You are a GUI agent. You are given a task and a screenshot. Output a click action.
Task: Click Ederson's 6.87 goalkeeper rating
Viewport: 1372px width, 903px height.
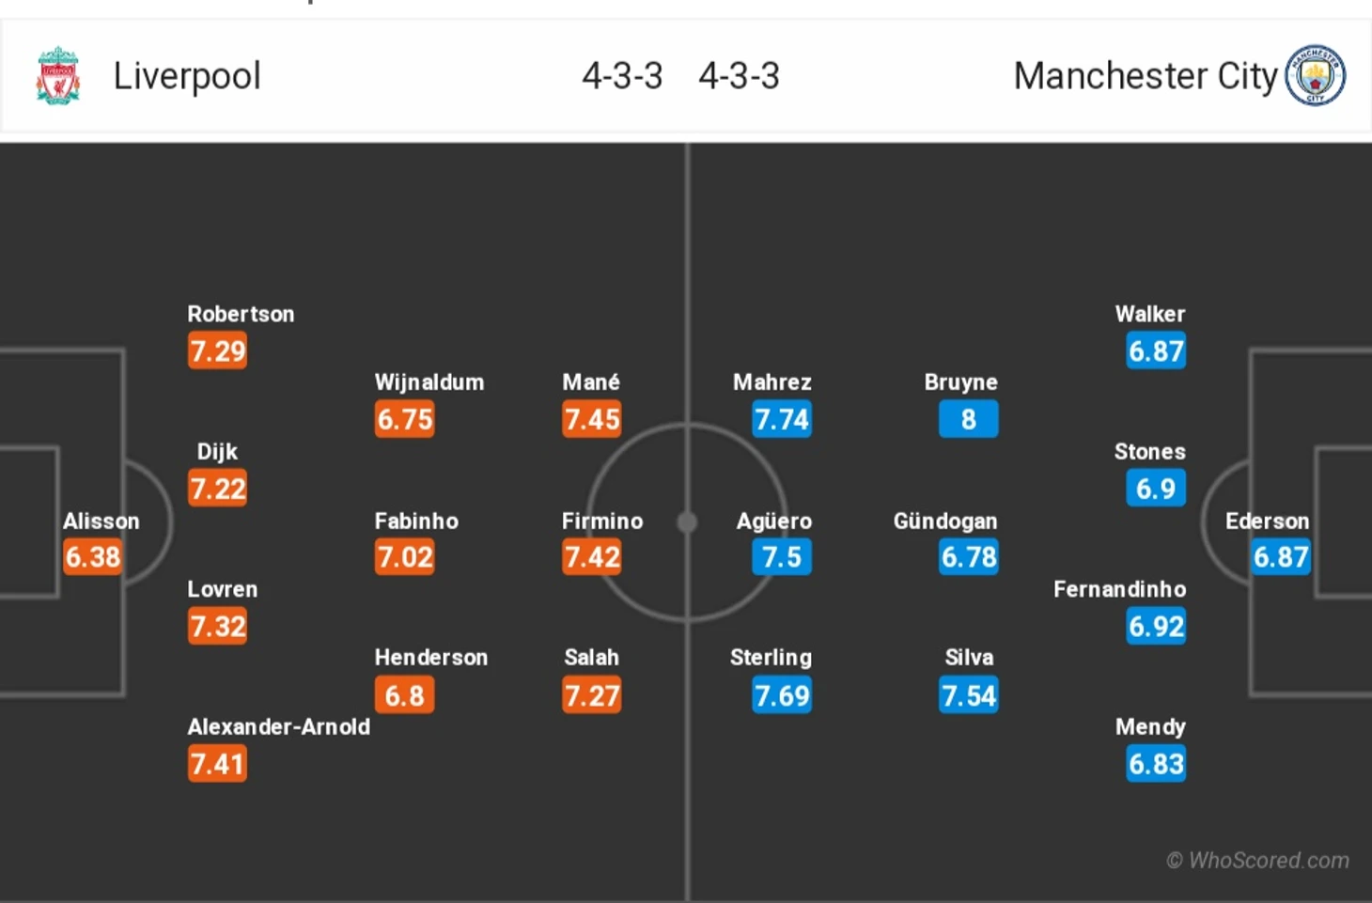pyautogui.click(x=1281, y=557)
